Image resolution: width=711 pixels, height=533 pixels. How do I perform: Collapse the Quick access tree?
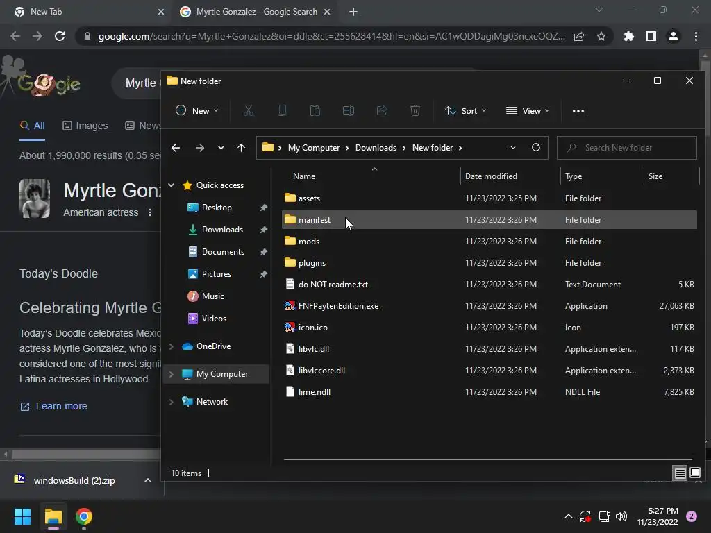[x=172, y=185]
